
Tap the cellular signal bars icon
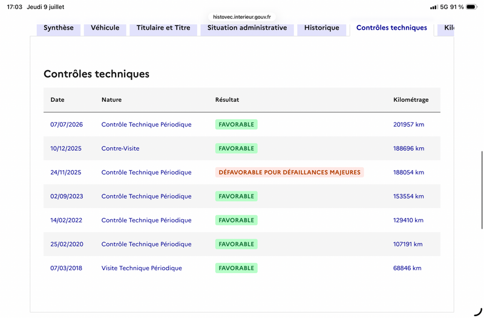[434, 7]
